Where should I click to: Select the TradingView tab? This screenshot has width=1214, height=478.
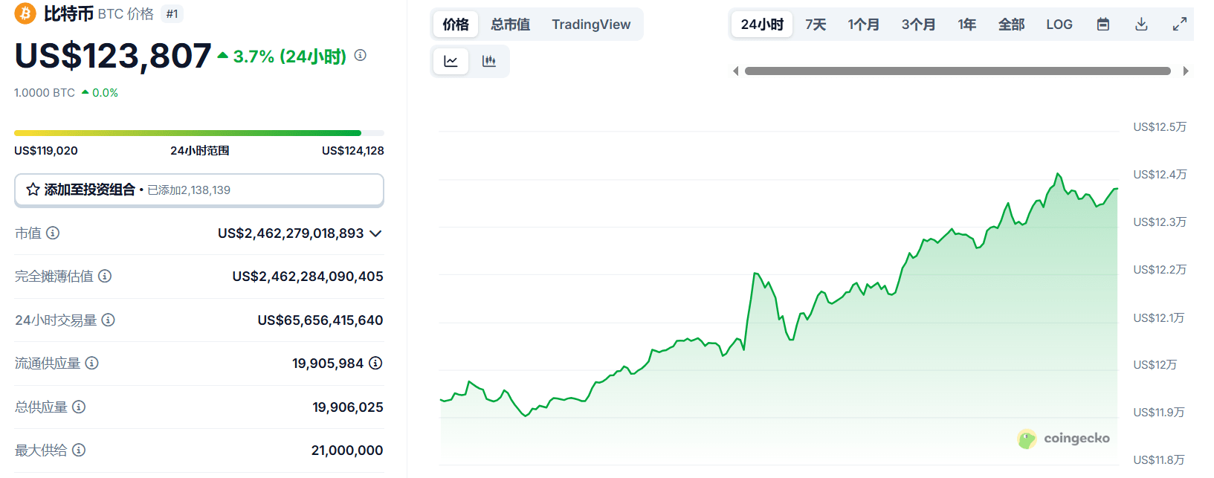click(x=591, y=25)
